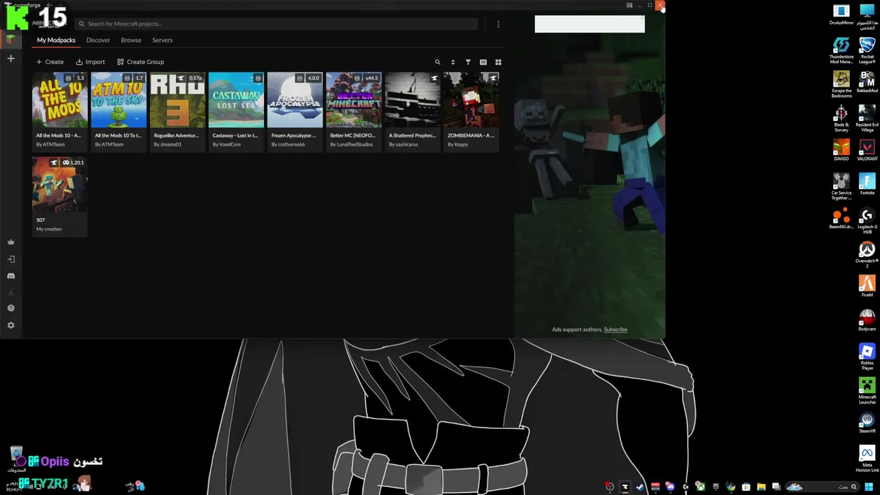Open All the Mods 10 modpack thumbnail
880x495 pixels.
[x=60, y=100]
